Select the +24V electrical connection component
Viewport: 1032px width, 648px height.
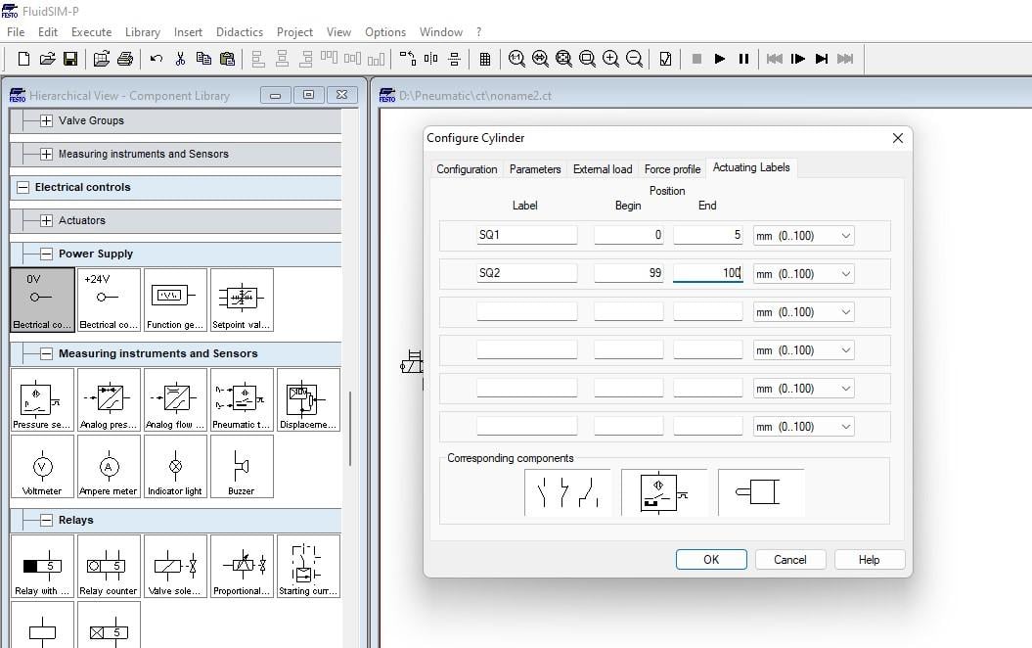click(x=109, y=300)
